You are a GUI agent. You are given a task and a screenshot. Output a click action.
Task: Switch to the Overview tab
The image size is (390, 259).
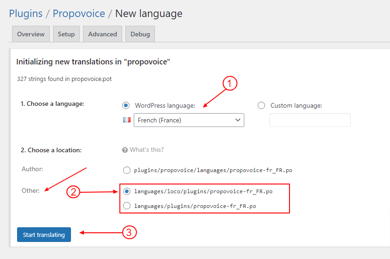coord(31,34)
